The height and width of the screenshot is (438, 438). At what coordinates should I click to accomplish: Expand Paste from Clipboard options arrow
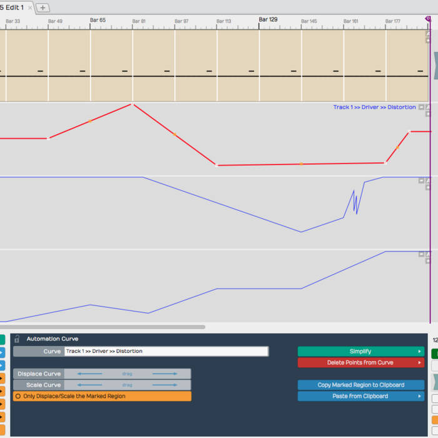click(x=420, y=396)
